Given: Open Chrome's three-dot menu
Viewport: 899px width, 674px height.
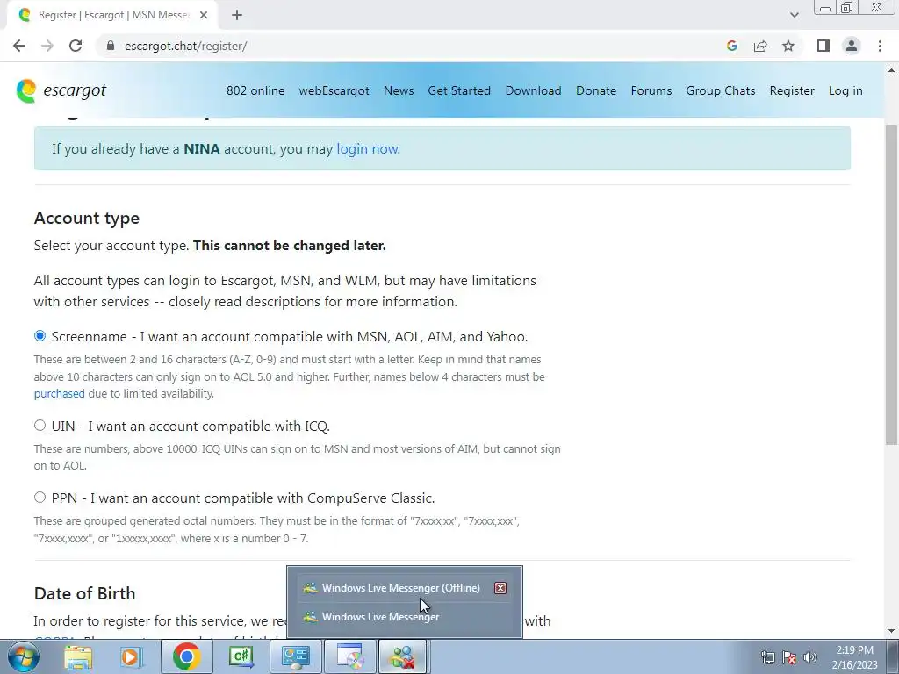Looking at the screenshot, I should tap(880, 46).
